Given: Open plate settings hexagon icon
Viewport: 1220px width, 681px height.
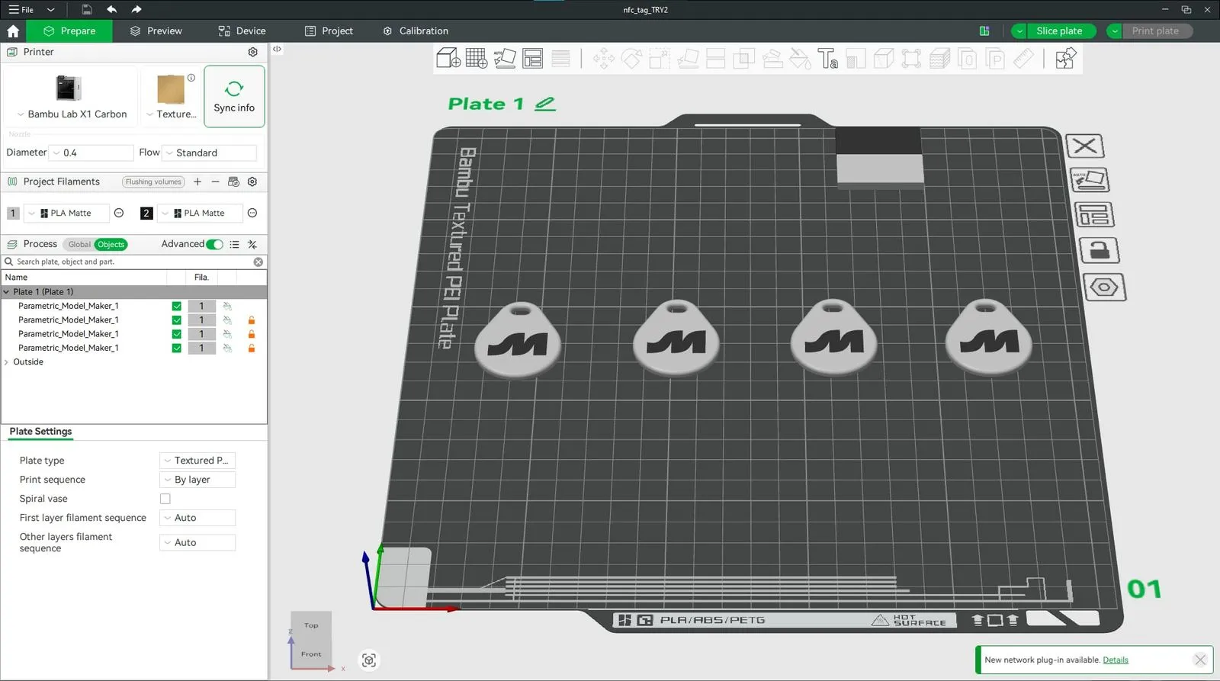Looking at the screenshot, I should tap(1104, 287).
